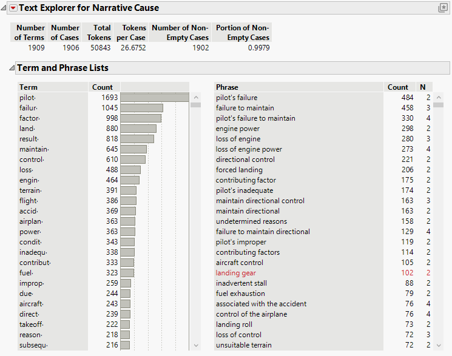
Task: Choose the "forced landing" phrase
Action: (x=239, y=170)
